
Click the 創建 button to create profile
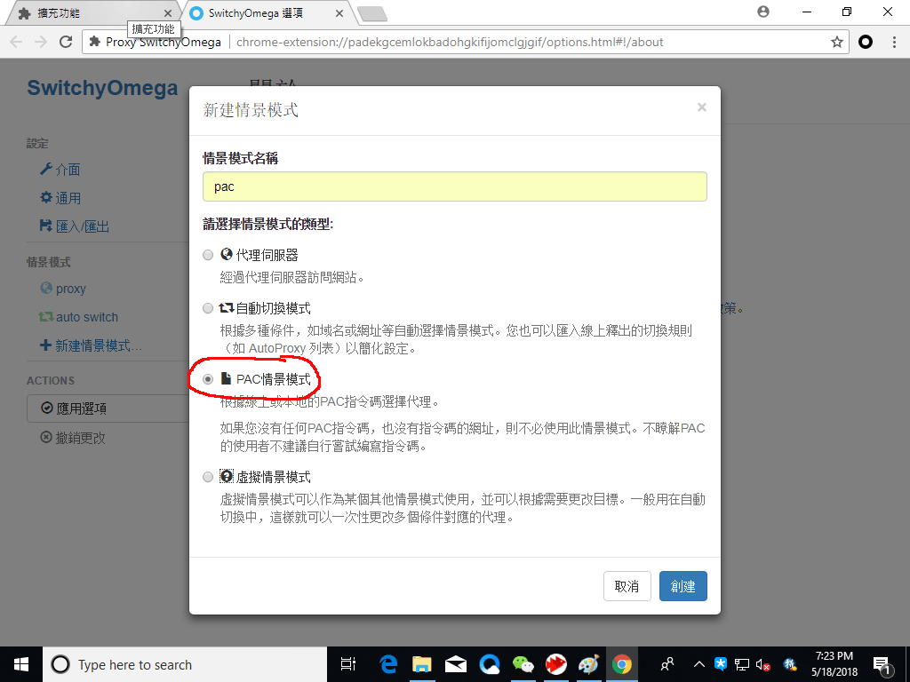pyautogui.click(x=682, y=586)
